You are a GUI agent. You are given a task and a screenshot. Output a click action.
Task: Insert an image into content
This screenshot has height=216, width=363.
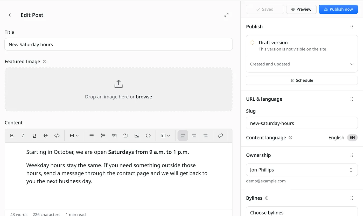click(137, 136)
